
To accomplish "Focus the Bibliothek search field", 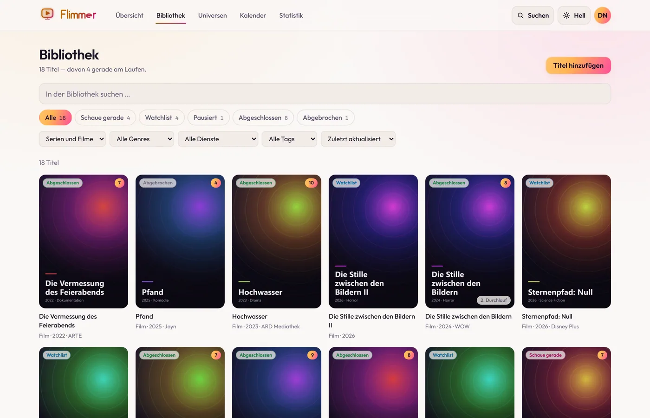I will coord(325,94).
